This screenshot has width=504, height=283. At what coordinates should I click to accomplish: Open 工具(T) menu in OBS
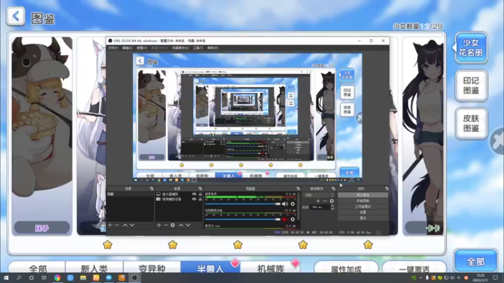[198, 48]
